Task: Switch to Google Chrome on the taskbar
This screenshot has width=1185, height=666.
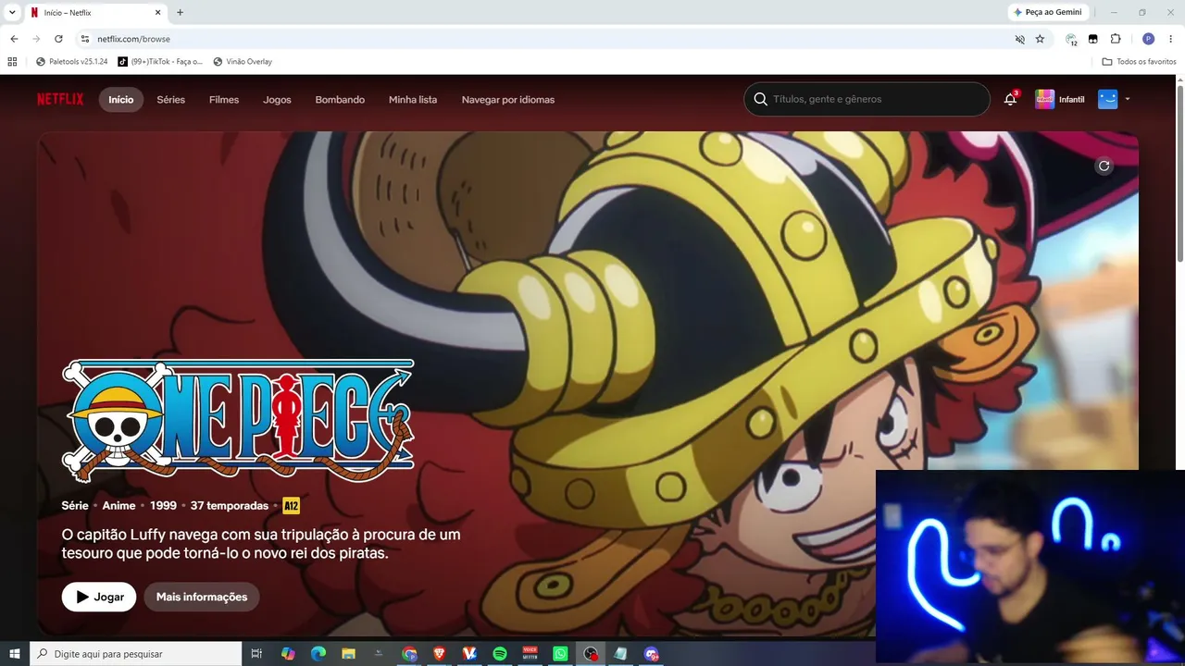Action: click(x=409, y=654)
